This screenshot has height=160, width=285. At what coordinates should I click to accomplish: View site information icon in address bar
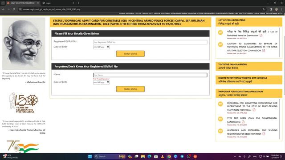pyautogui.click(x=20, y=9)
